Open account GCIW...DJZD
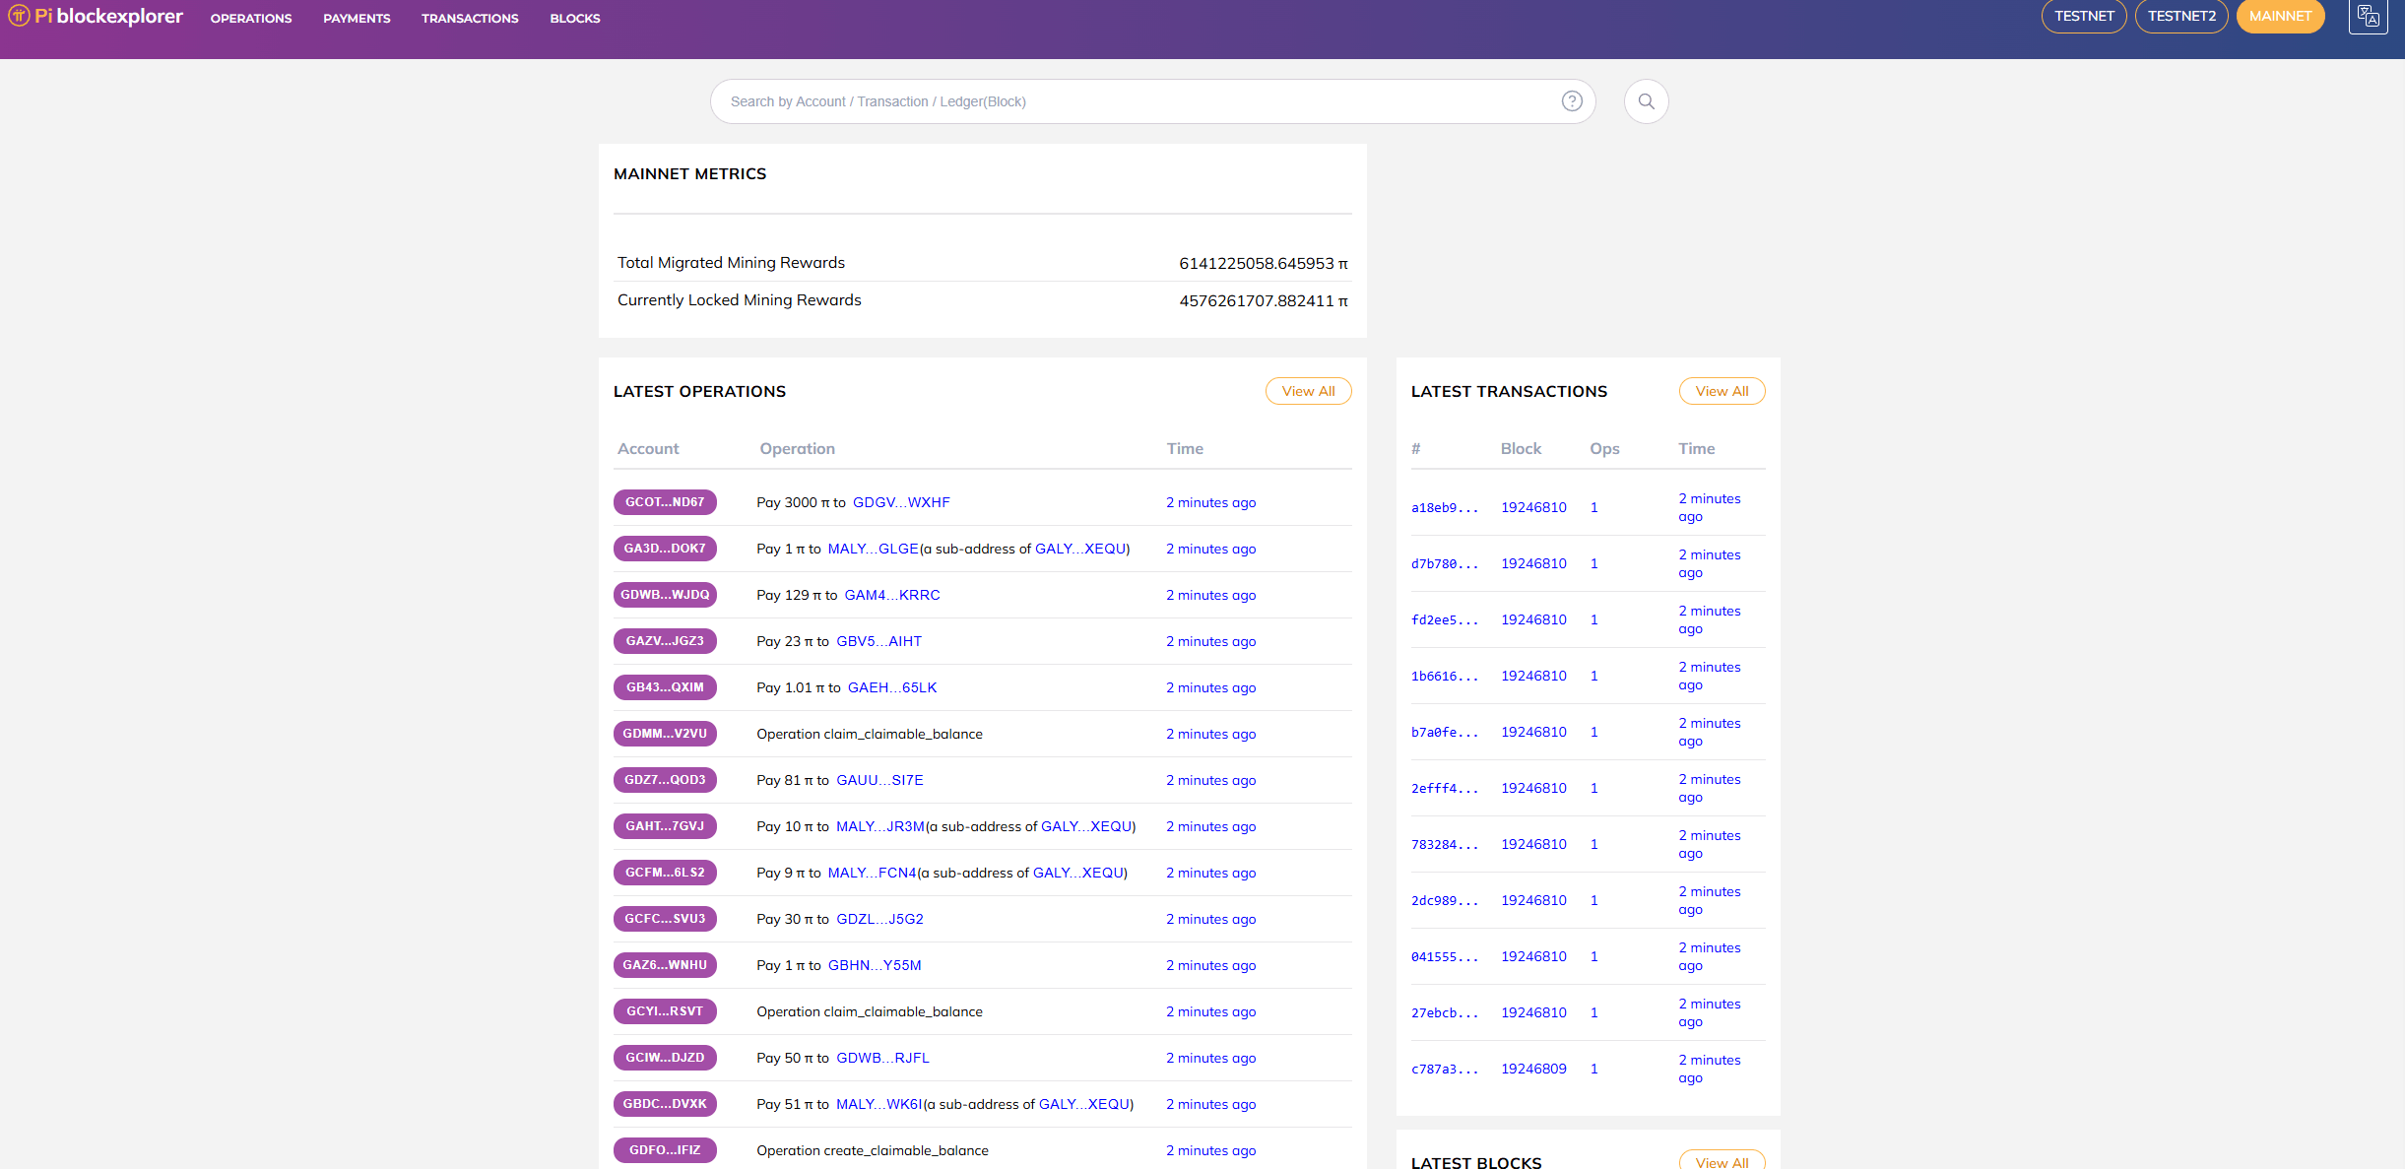Screen dimensions: 2405x1169 (x=665, y=1058)
